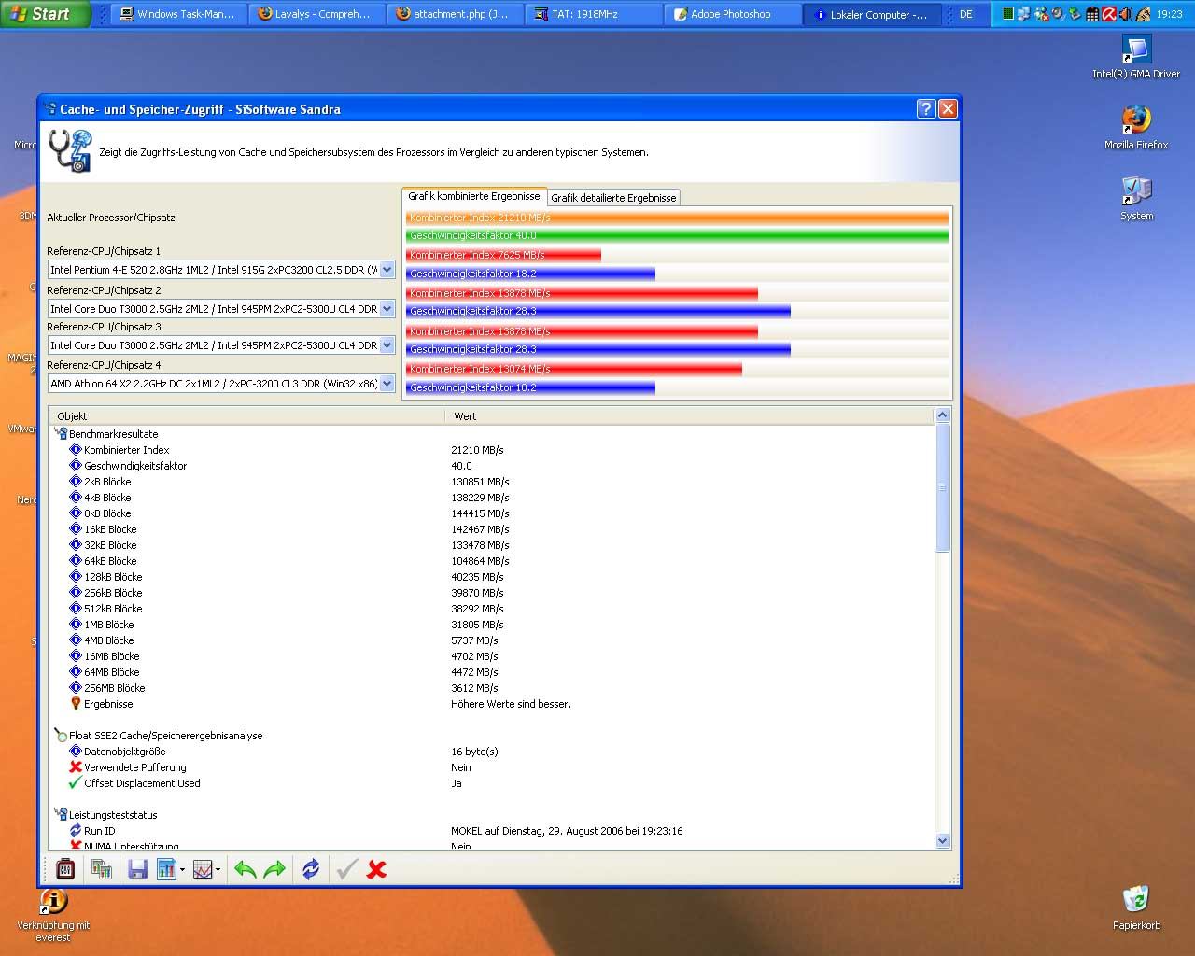The image size is (1195, 956).
Task: Select the Verwendete Pufferung row
Action: click(x=491, y=767)
